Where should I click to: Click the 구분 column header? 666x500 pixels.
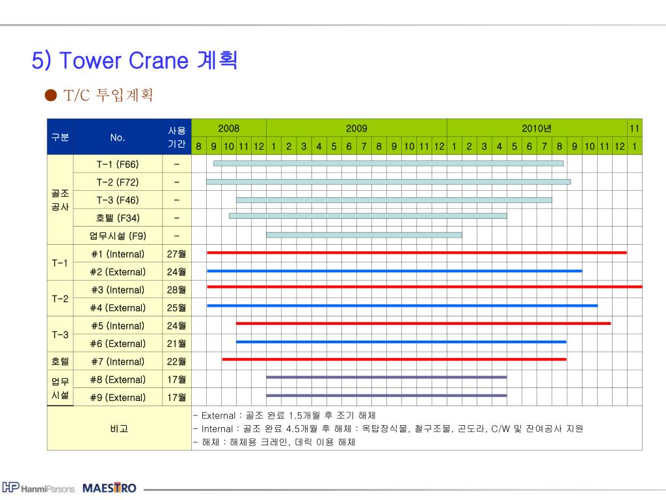coord(60,137)
